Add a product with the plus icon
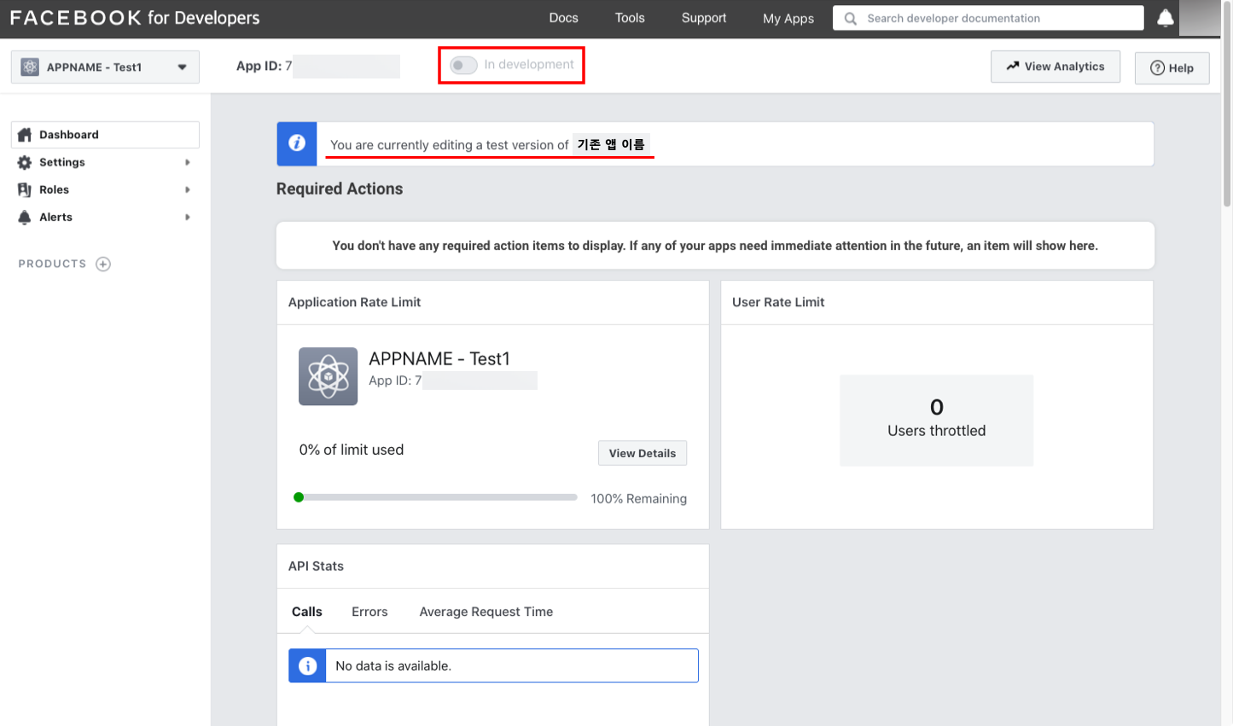Screen dimensions: 1233x726 (103, 264)
